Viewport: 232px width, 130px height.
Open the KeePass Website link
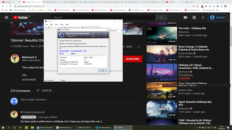point(64,51)
